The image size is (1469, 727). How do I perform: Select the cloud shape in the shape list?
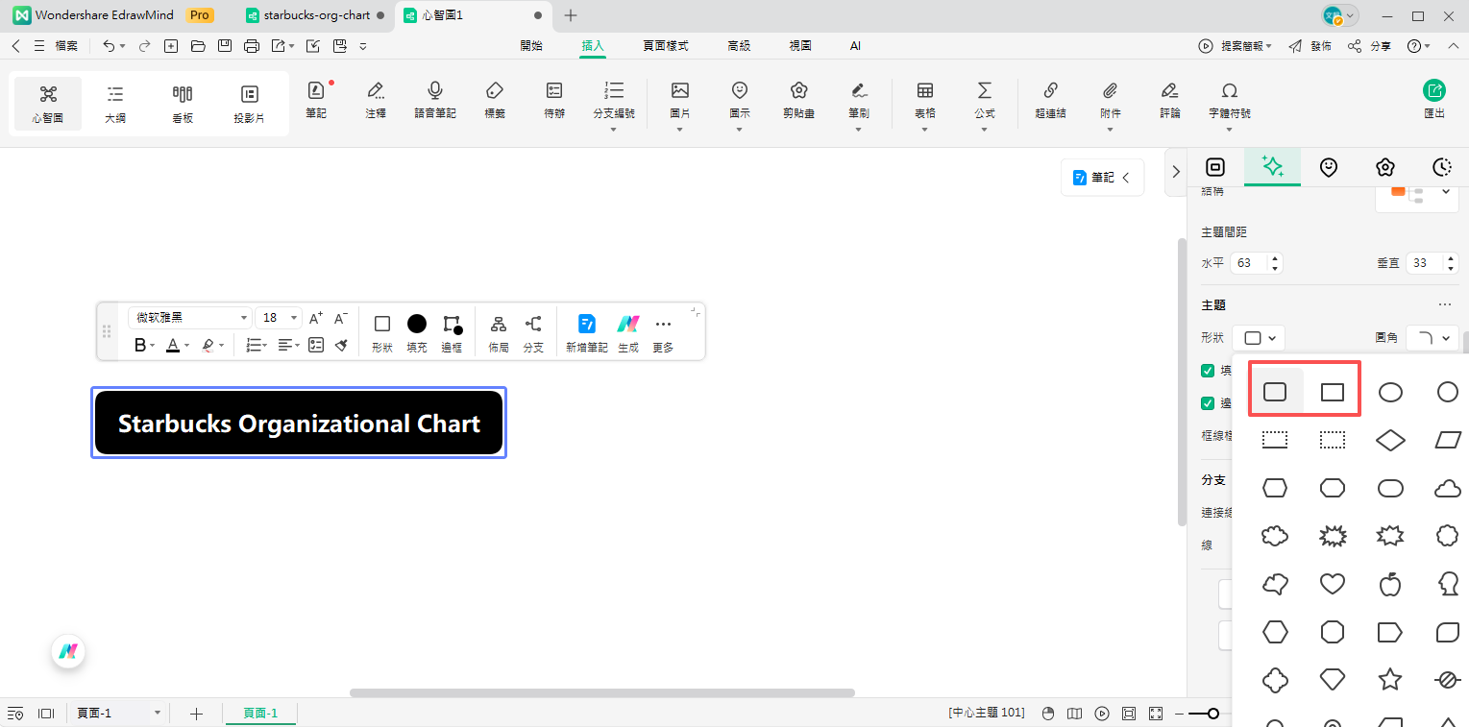pos(1447,488)
